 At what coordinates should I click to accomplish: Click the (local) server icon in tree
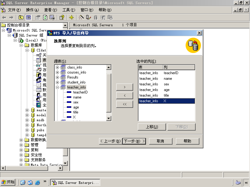[21, 40]
